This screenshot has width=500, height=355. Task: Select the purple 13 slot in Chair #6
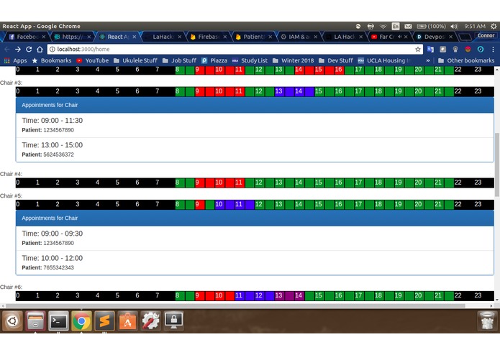(x=280, y=296)
